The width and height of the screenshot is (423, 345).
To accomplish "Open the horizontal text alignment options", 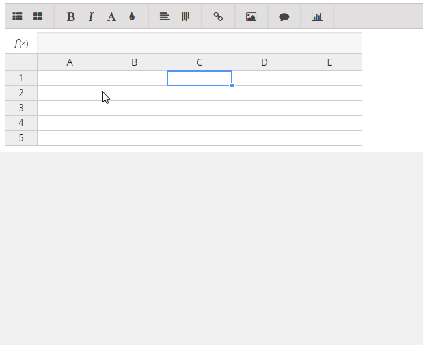I will [165, 16].
